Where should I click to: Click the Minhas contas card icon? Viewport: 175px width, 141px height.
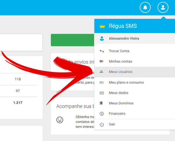coord(102,61)
